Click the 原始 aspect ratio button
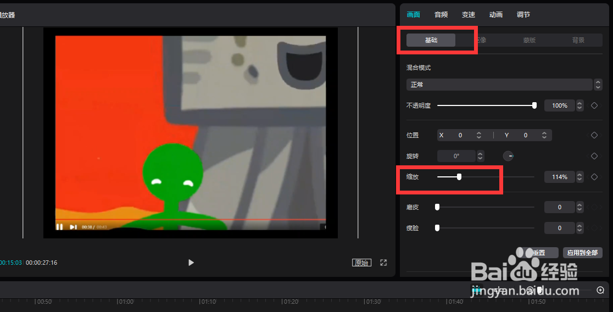This screenshot has width=613, height=312. (x=361, y=263)
